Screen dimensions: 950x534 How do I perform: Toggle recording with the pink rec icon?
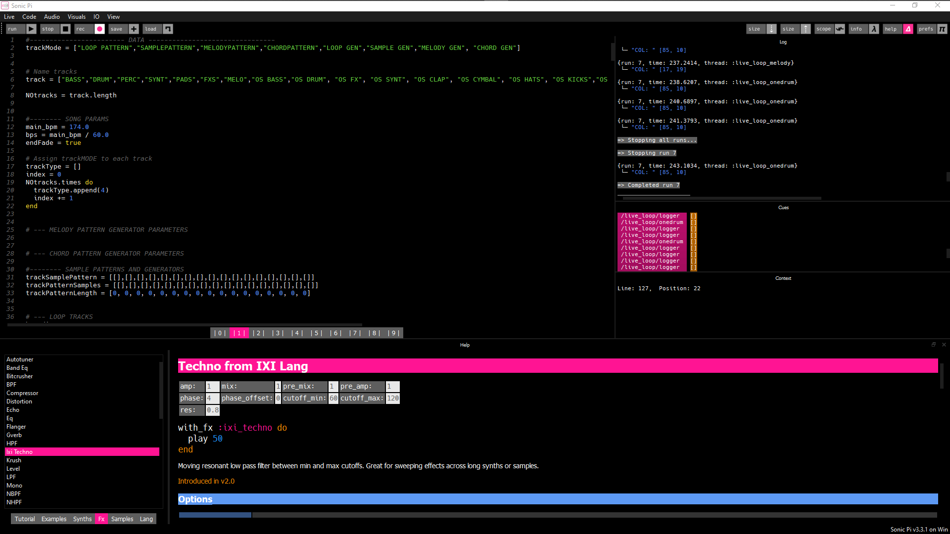pos(99,29)
